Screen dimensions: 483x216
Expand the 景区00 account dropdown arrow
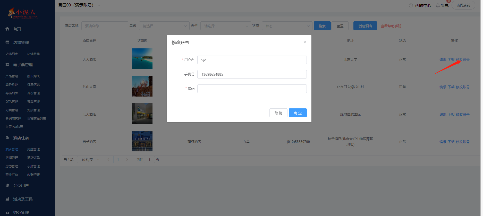[x=99, y=5]
